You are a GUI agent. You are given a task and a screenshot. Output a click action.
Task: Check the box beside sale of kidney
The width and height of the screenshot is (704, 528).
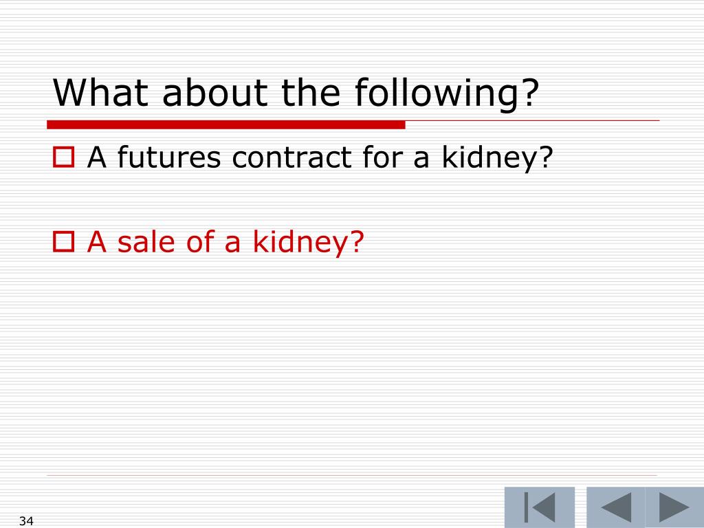[x=63, y=241]
